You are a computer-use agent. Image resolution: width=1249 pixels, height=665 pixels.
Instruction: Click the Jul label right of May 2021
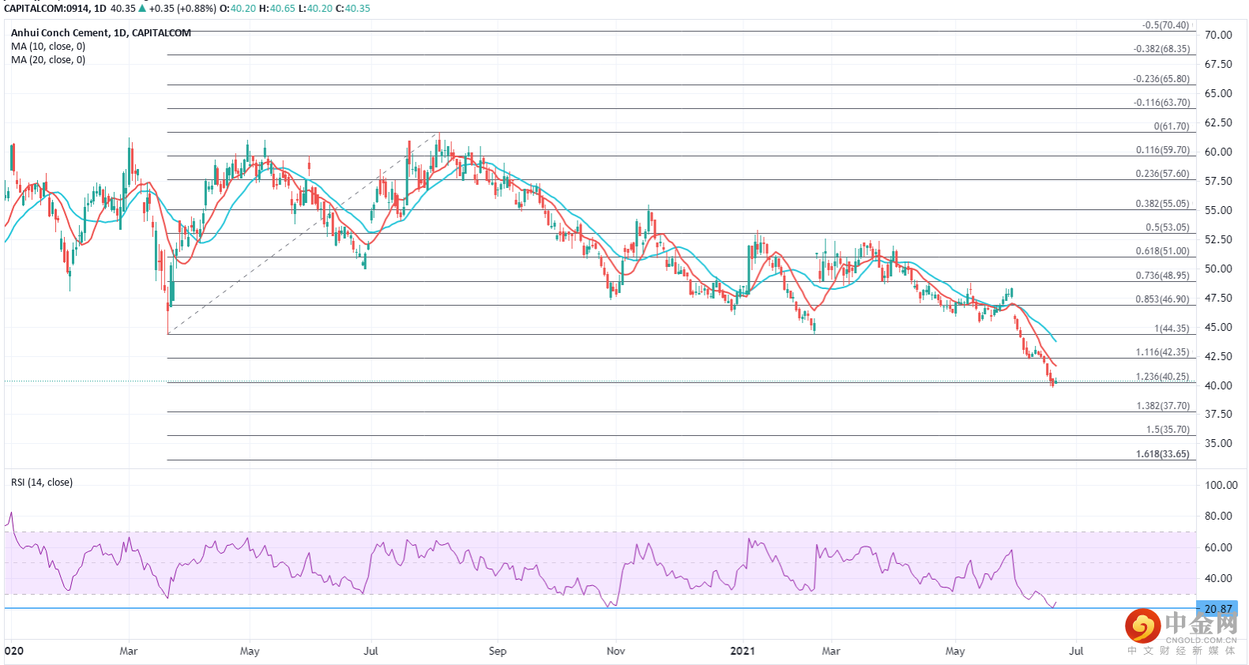tap(1076, 651)
